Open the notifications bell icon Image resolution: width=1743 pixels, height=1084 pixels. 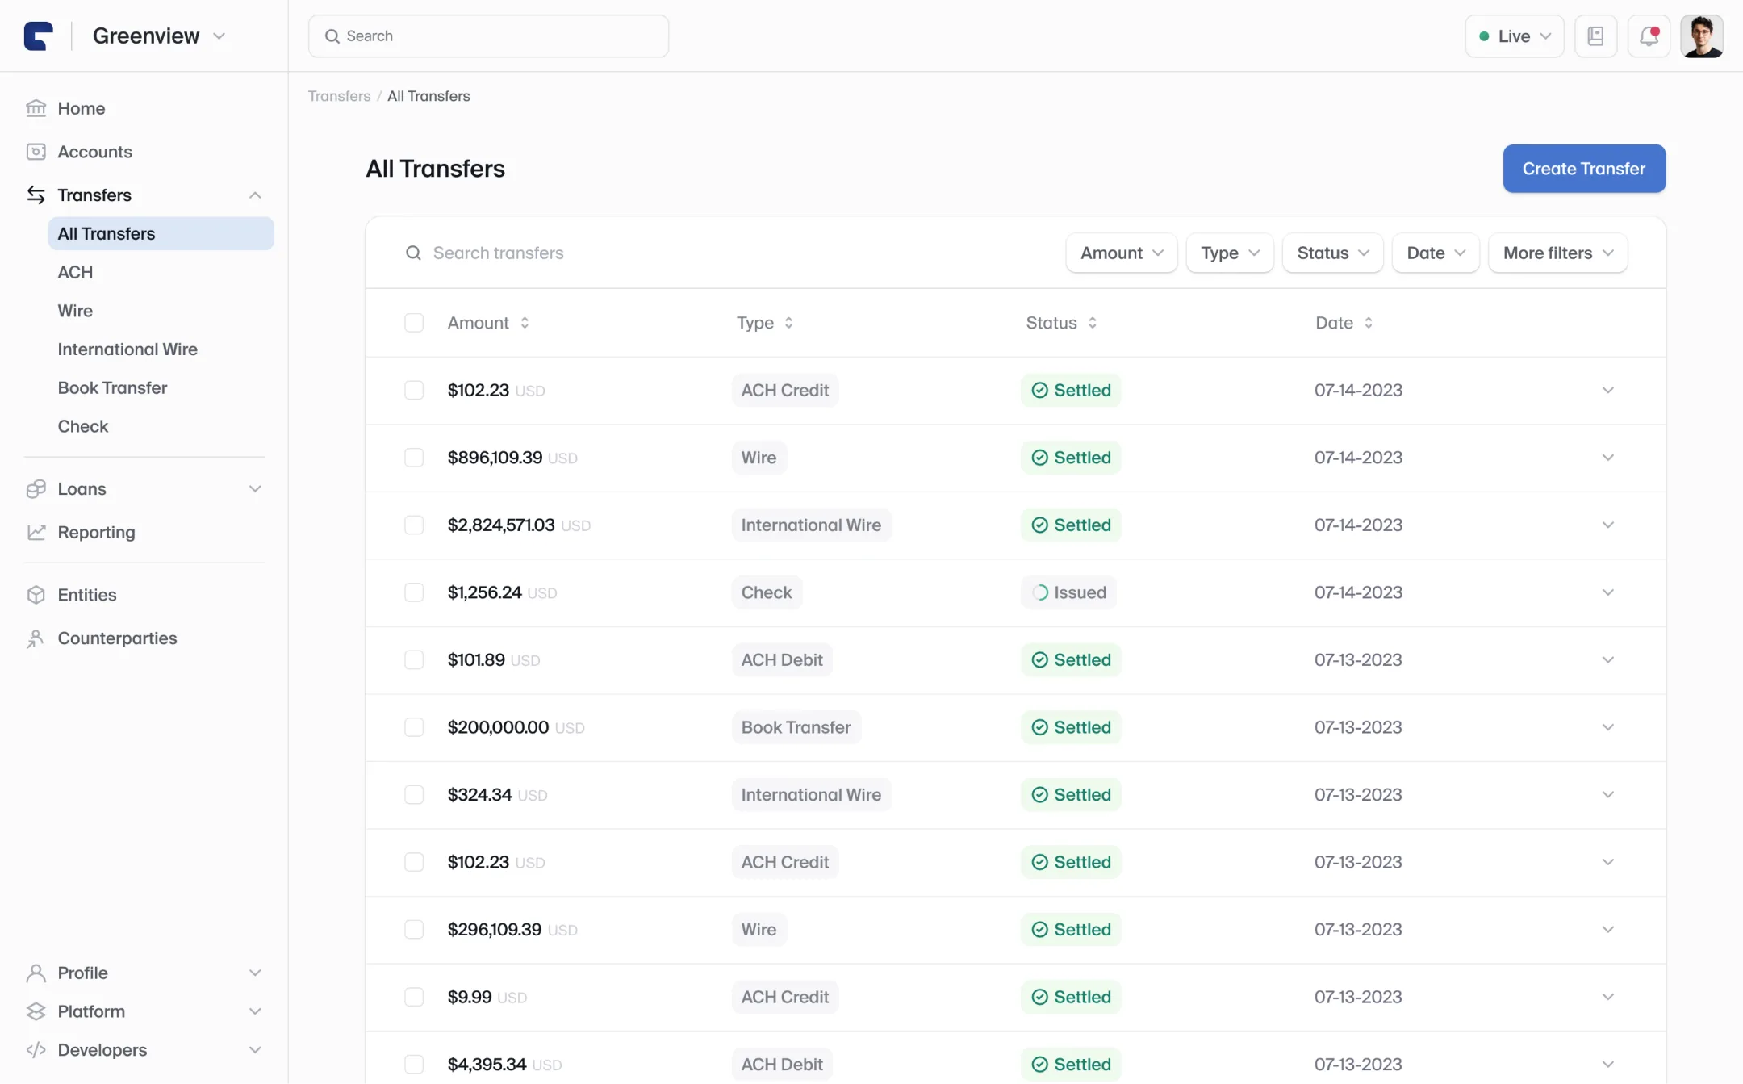point(1649,36)
